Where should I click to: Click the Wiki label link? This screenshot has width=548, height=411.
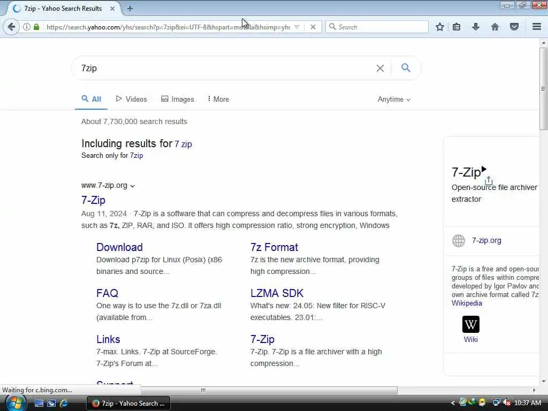(471, 339)
